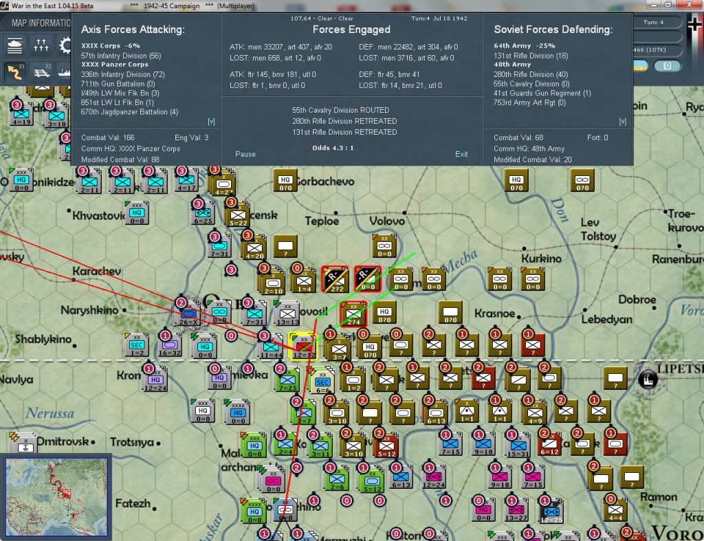Click the 41st Guards Gun Regiment (1) entry

[542, 93]
